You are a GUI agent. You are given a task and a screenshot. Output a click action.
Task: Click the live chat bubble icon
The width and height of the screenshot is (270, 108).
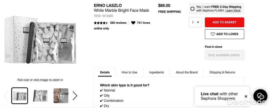click(x=260, y=96)
